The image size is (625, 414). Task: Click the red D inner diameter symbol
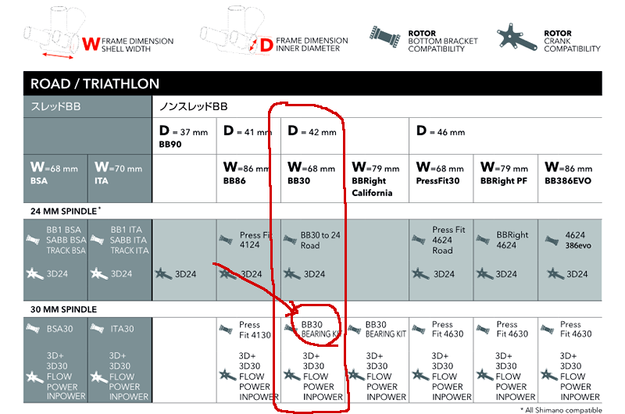(x=266, y=45)
